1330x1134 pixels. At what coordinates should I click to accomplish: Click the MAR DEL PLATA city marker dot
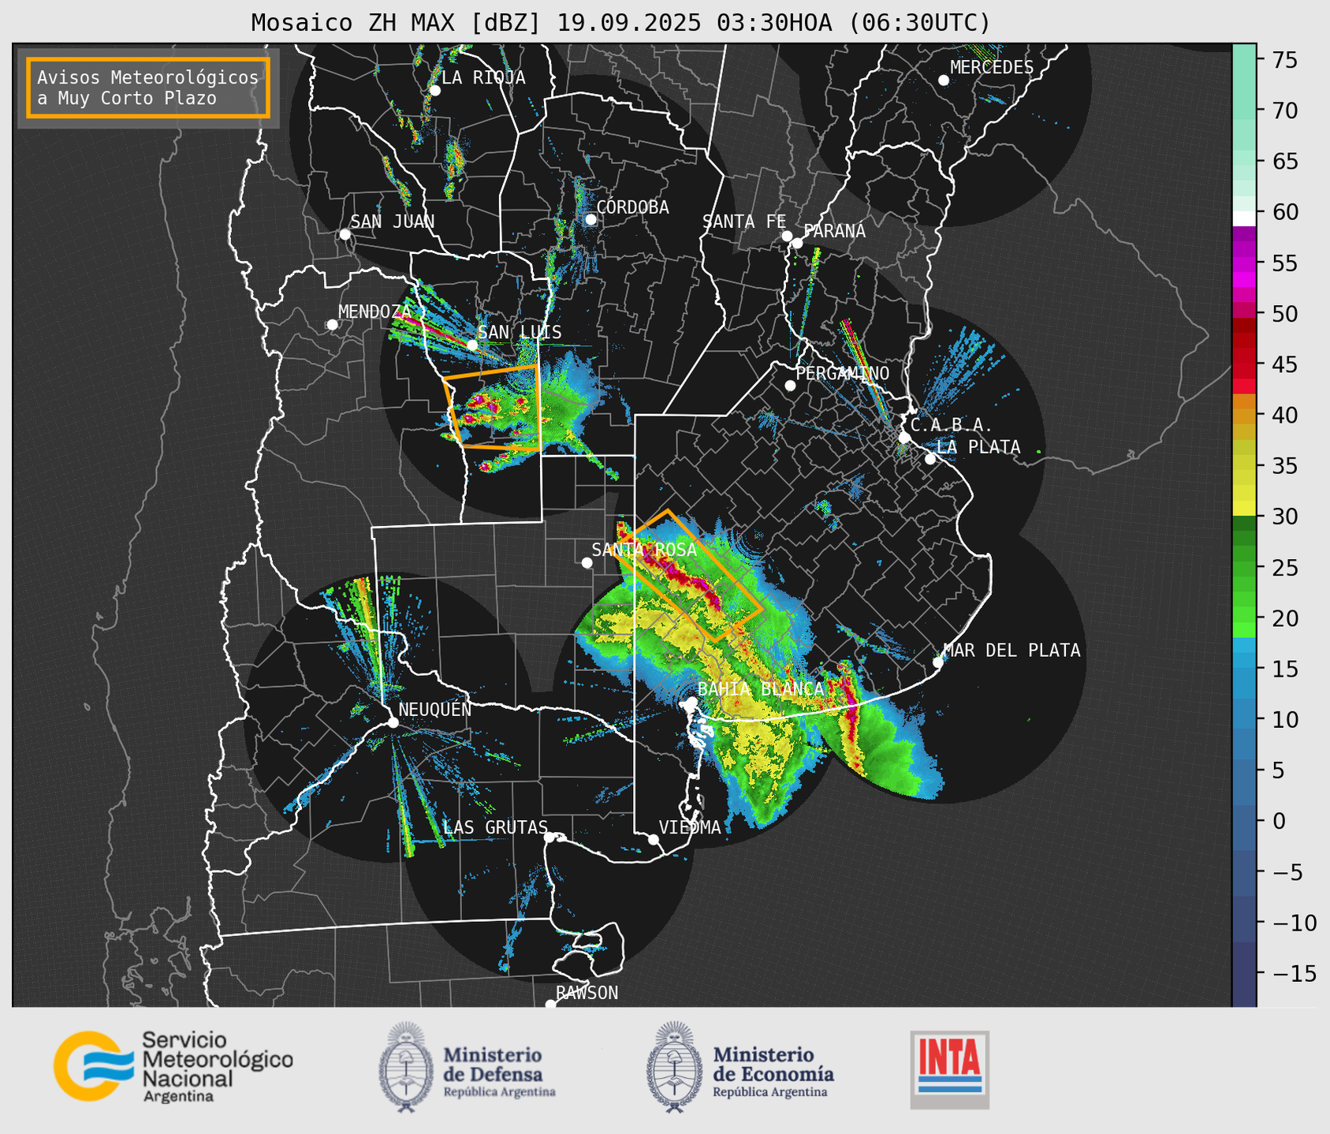coord(938,662)
